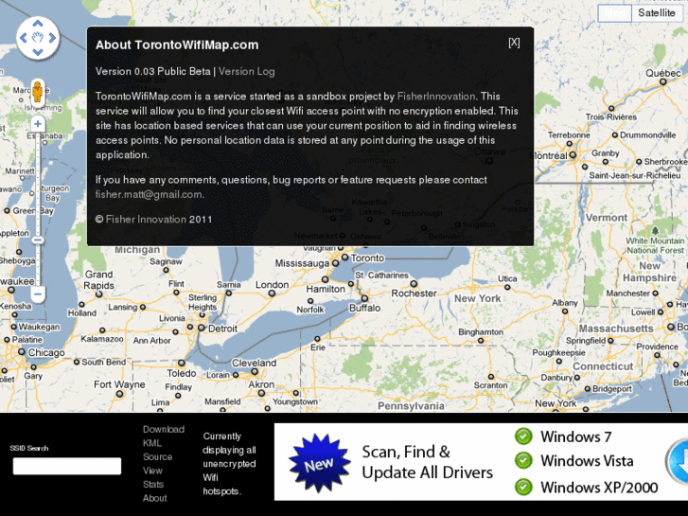Click the Rochester city label
Image resolution: width=688 pixels, height=516 pixels.
414,293
